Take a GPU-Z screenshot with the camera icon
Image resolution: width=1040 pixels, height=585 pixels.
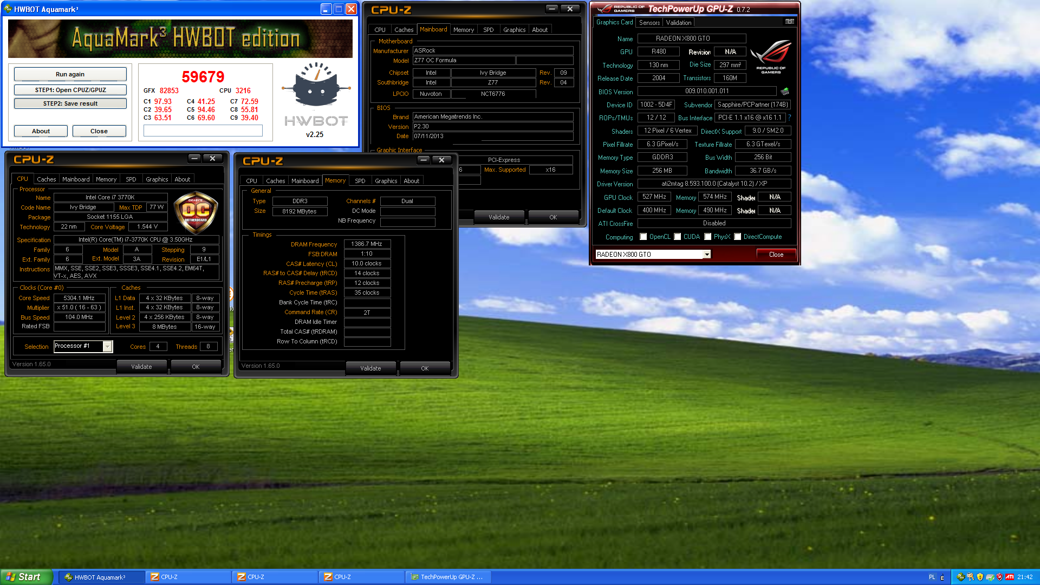[790, 22]
